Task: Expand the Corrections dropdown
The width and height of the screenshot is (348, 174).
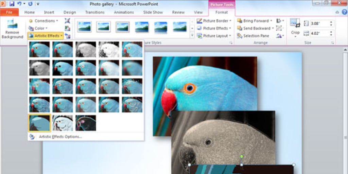Action: [x=44, y=21]
